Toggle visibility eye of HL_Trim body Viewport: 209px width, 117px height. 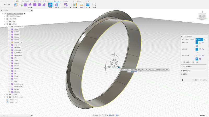(9, 92)
